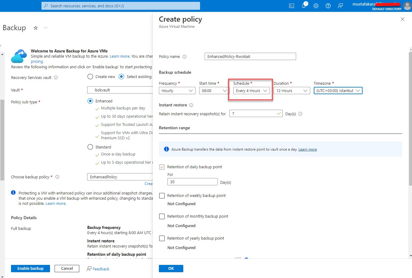Expand the Schedule dropdown Every 4 Hours
The width and height of the screenshot is (412, 278).
click(x=251, y=91)
